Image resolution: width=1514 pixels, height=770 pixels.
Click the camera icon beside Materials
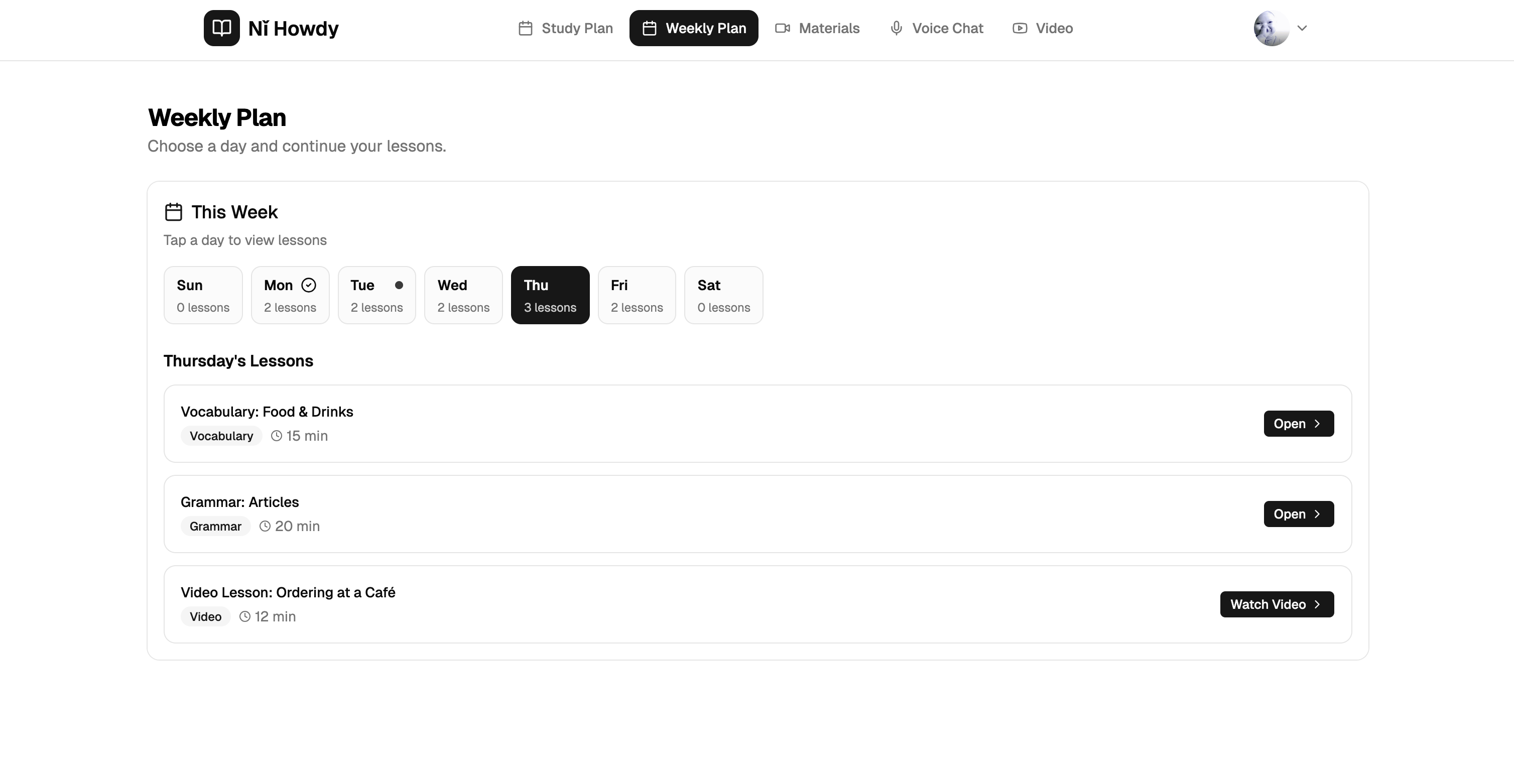pos(782,28)
